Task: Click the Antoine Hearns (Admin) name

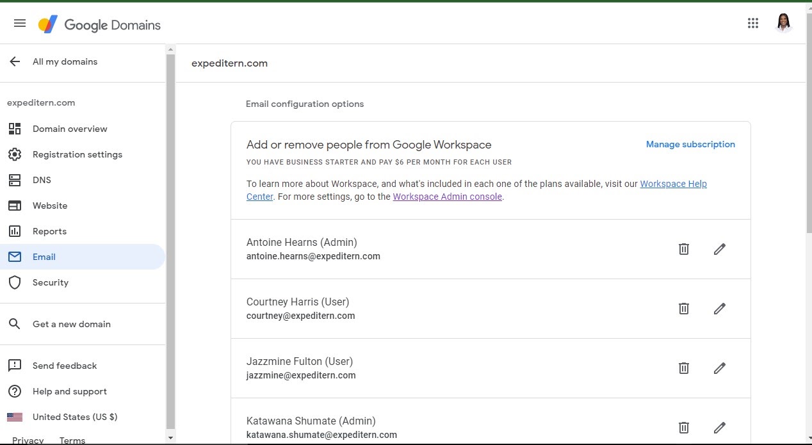Action: click(302, 242)
